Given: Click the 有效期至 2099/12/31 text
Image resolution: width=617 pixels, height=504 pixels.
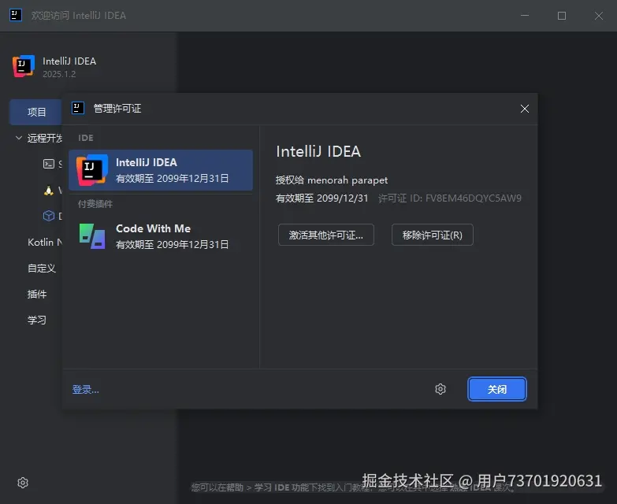Looking at the screenshot, I should pos(322,198).
